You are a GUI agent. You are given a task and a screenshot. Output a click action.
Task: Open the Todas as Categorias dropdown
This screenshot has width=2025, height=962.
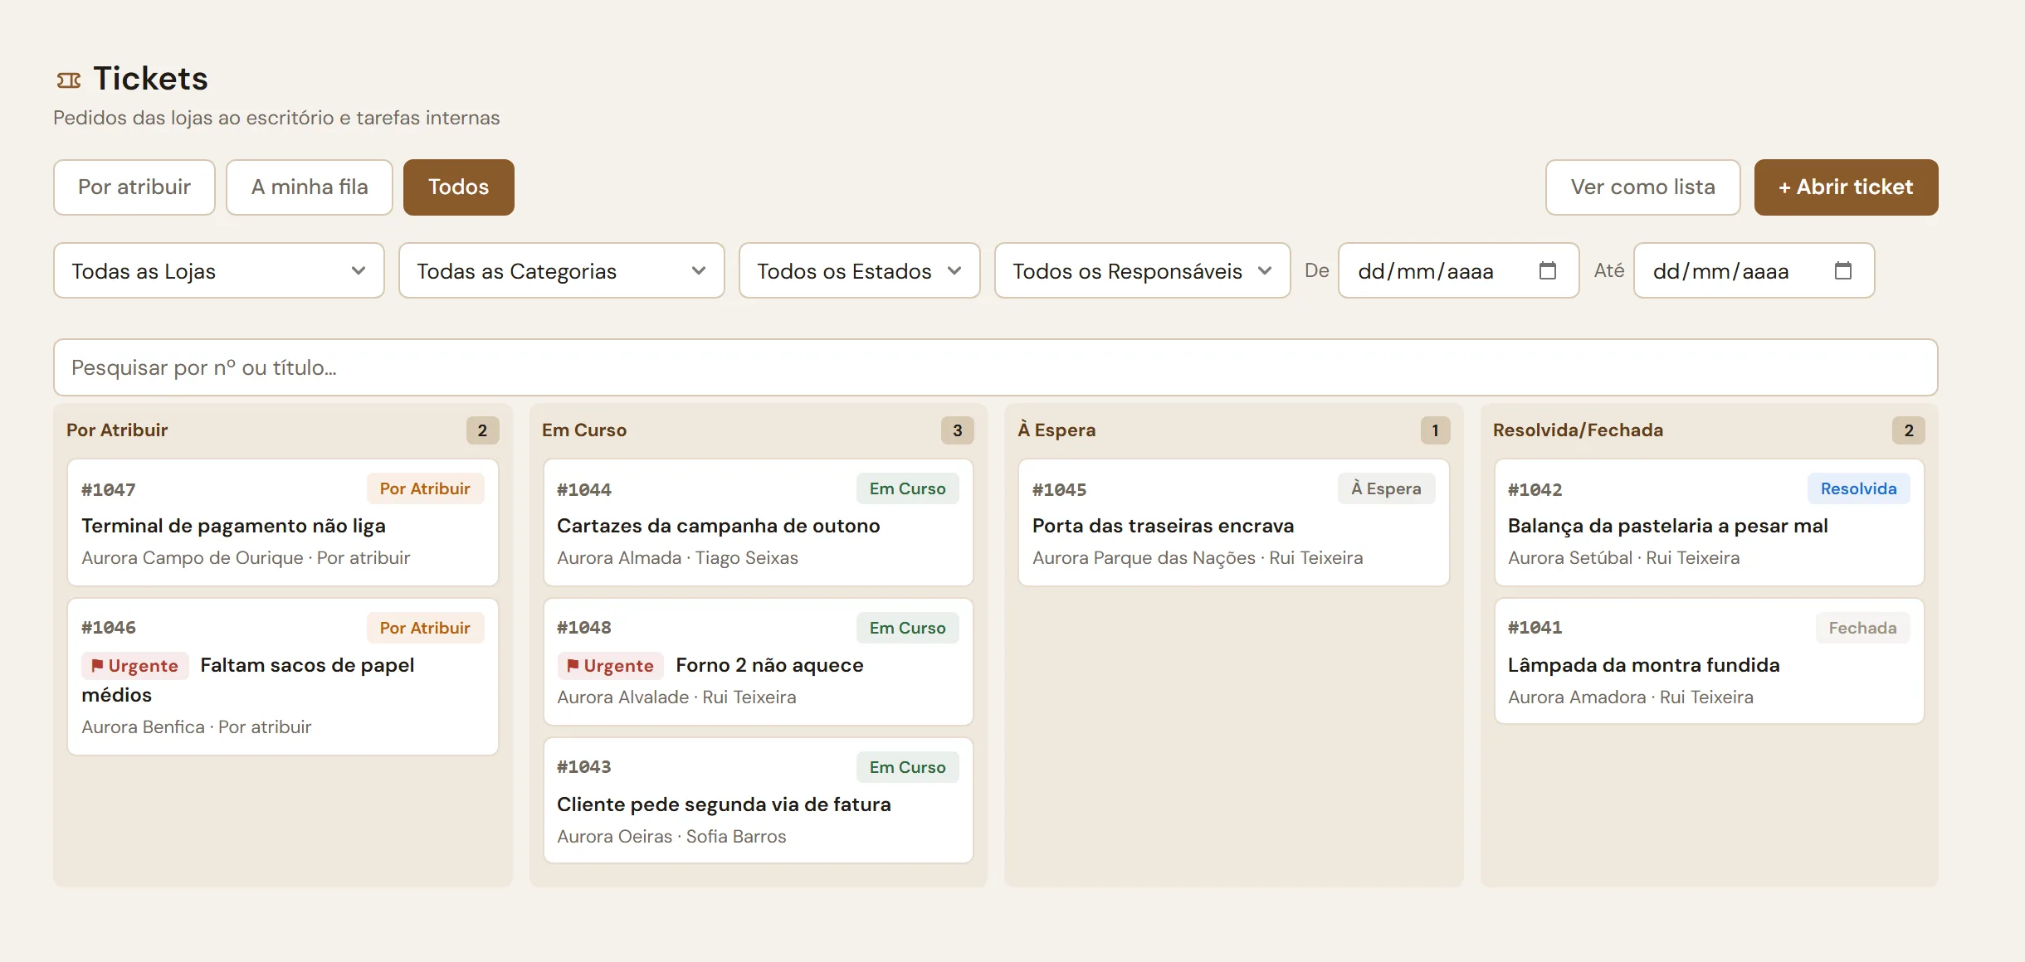[562, 270]
